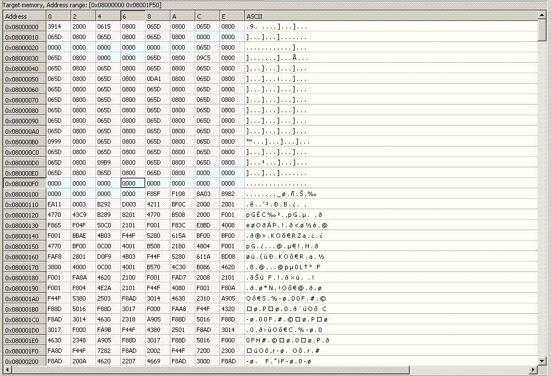Viewport: 551px width, 376px height.
Task: Click the column 6 header
Action: (132, 17)
